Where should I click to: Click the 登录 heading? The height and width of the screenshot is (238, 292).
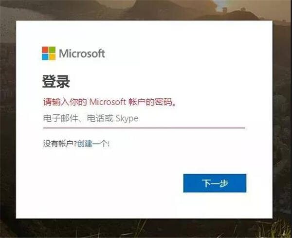(x=56, y=81)
